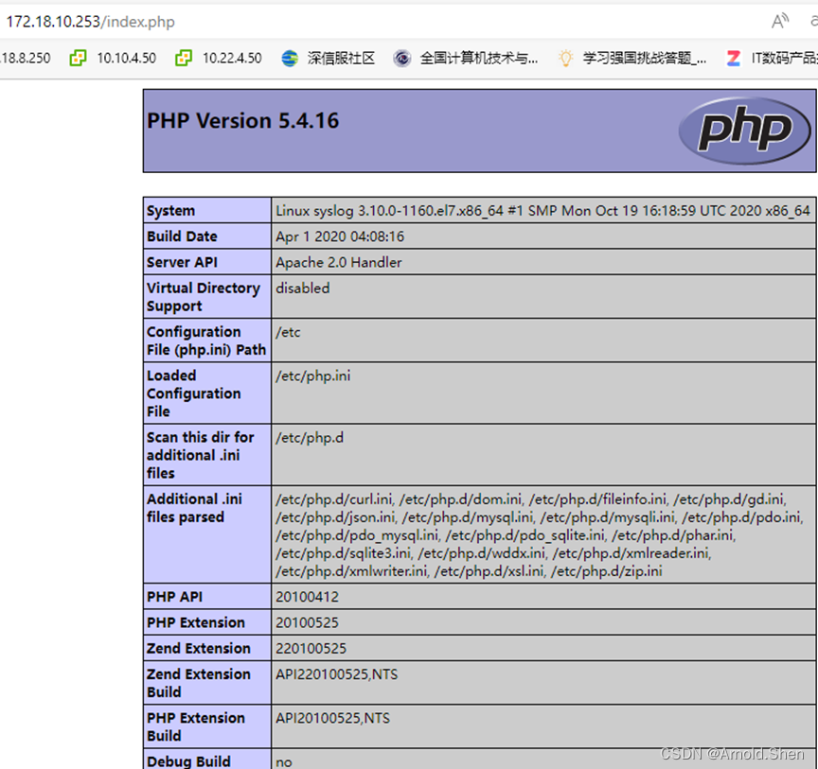Click the PHP Extension label
Image resolution: width=818 pixels, height=769 pixels.
[x=196, y=622]
